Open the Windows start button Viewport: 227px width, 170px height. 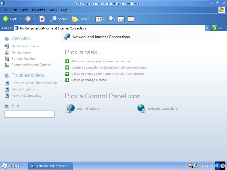click(11, 166)
